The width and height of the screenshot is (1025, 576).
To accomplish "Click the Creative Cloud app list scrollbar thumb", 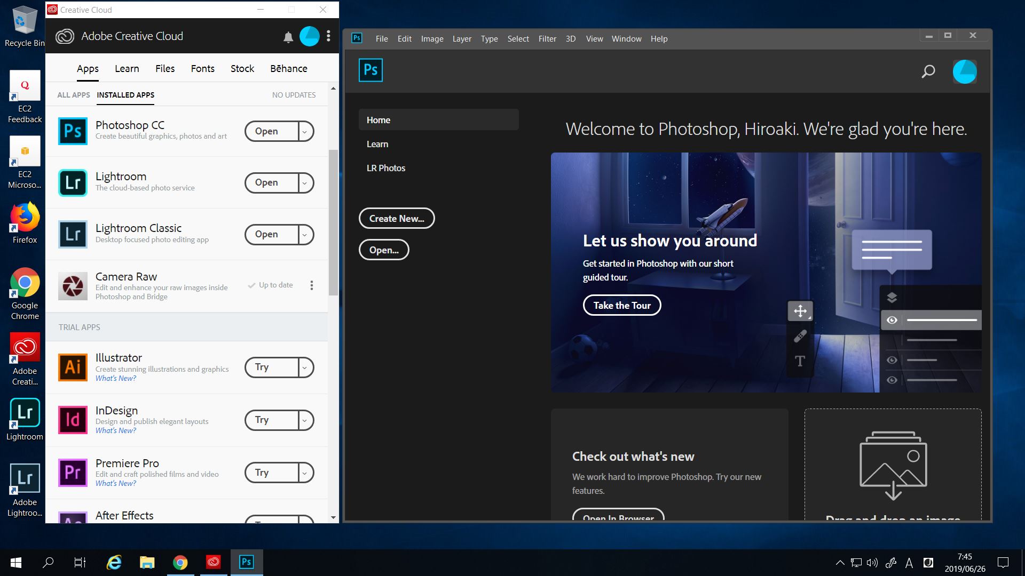I will tap(333, 222).
